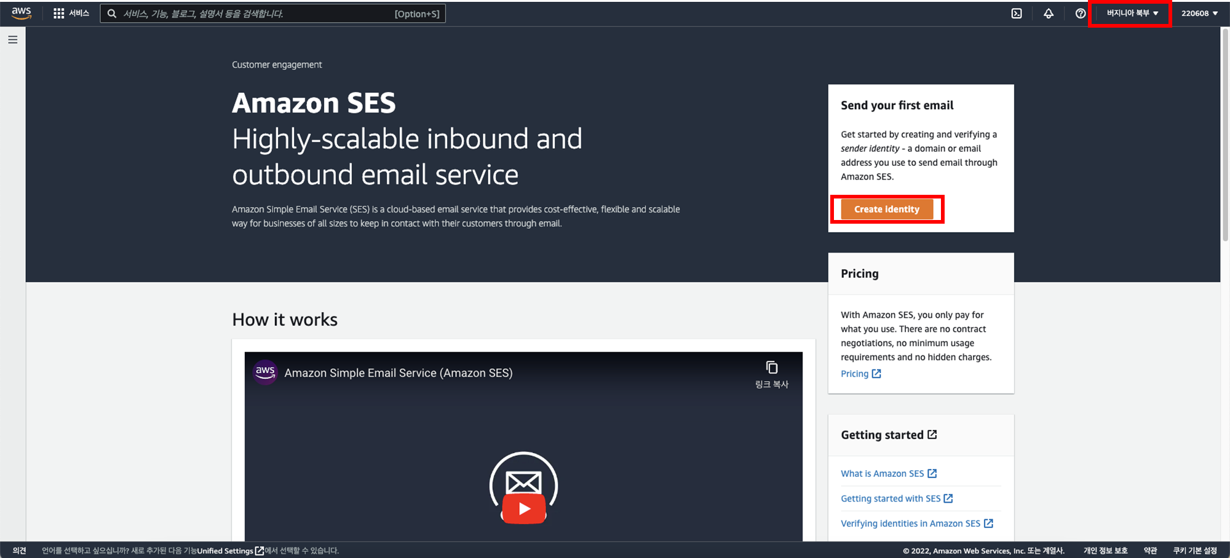Click the search magnifier icon
This screenshot has height=558, width=1230.
pyautogui.click(x=112, y=14)
